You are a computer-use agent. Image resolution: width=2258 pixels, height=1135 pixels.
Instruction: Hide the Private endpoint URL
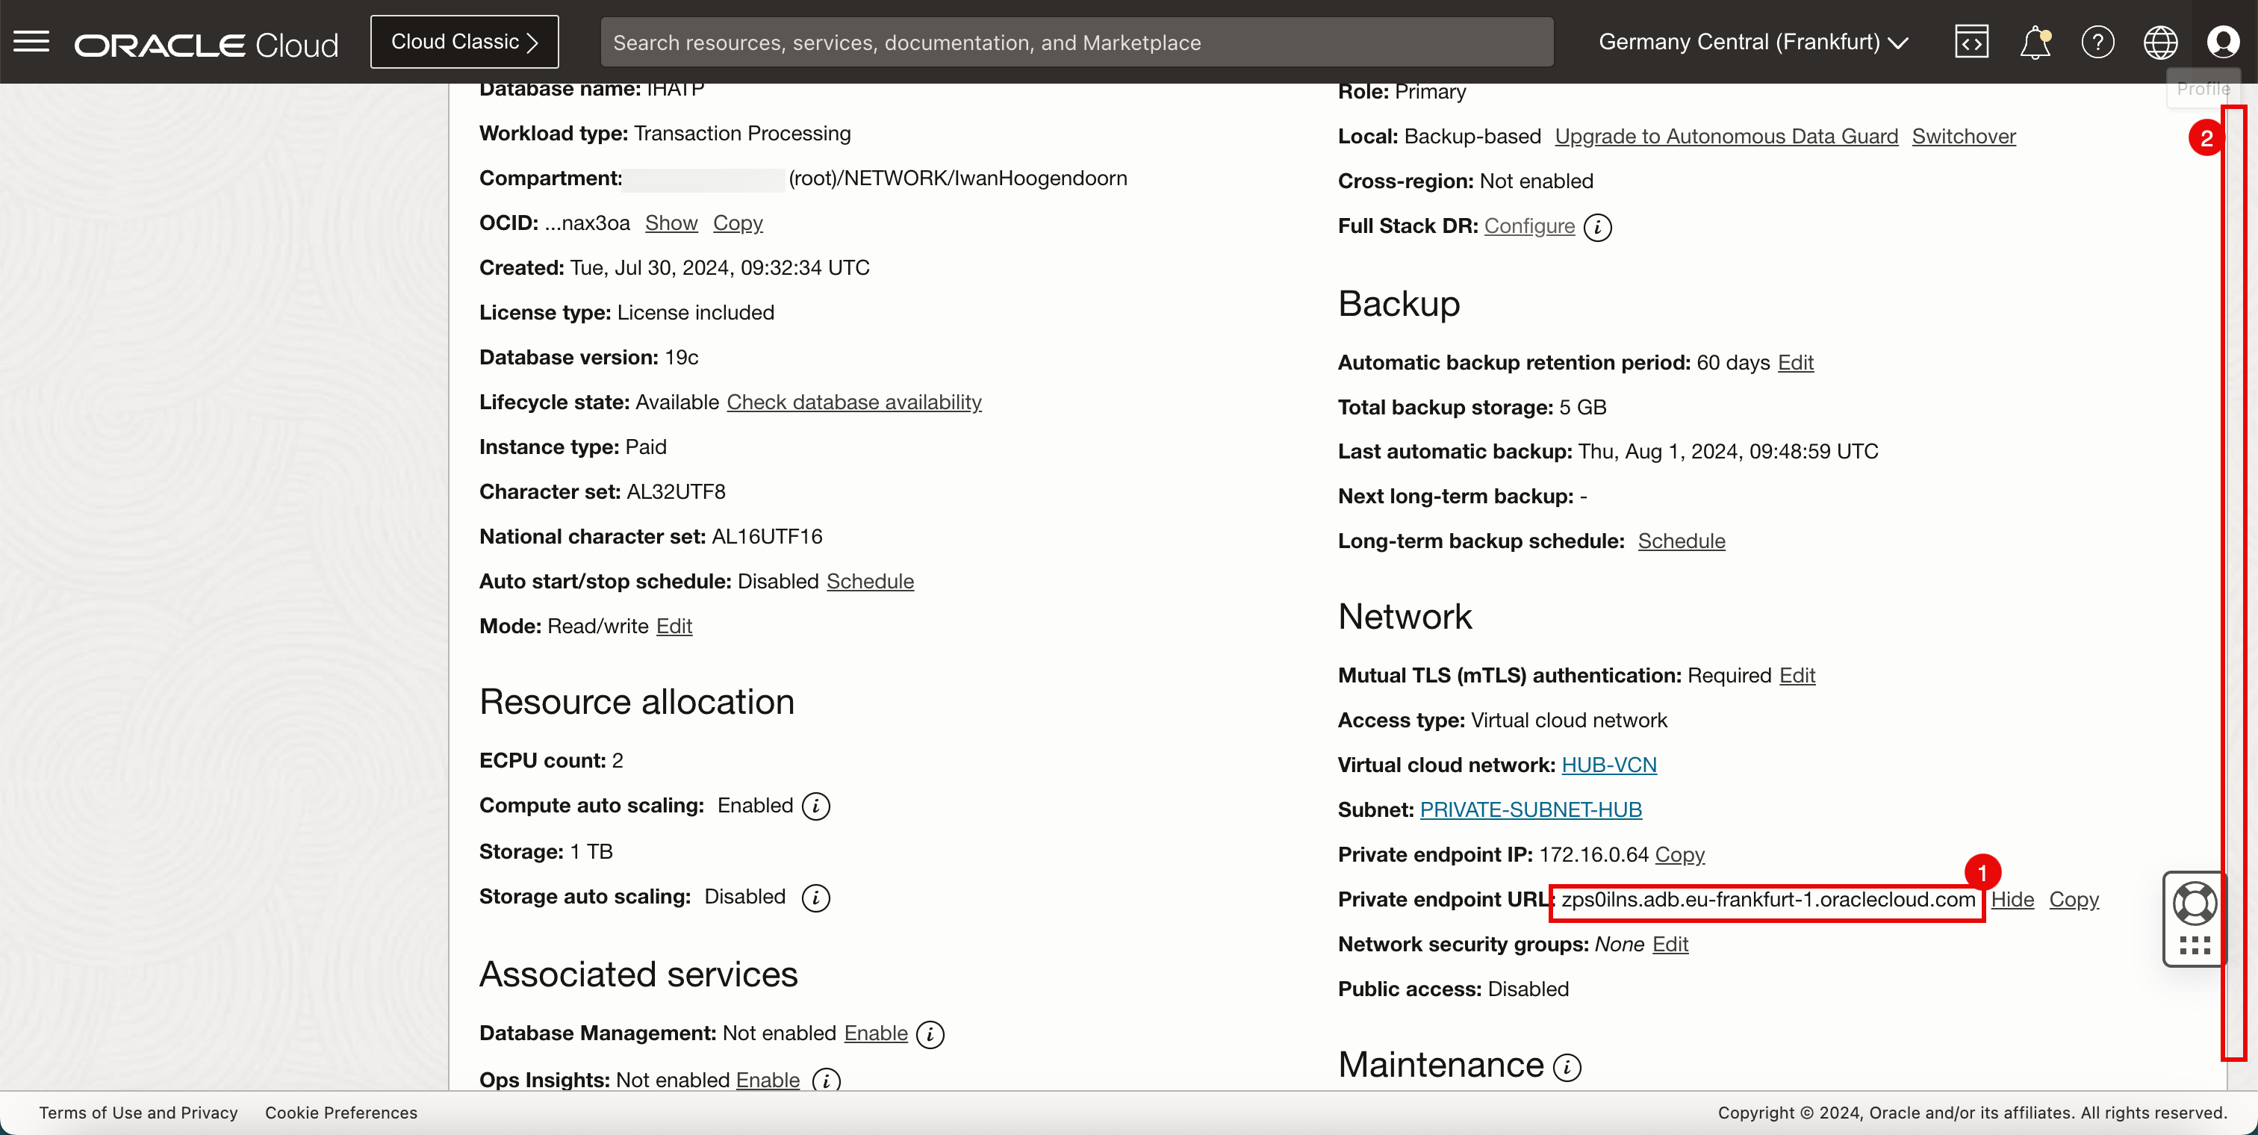(x=2012, y=899)
